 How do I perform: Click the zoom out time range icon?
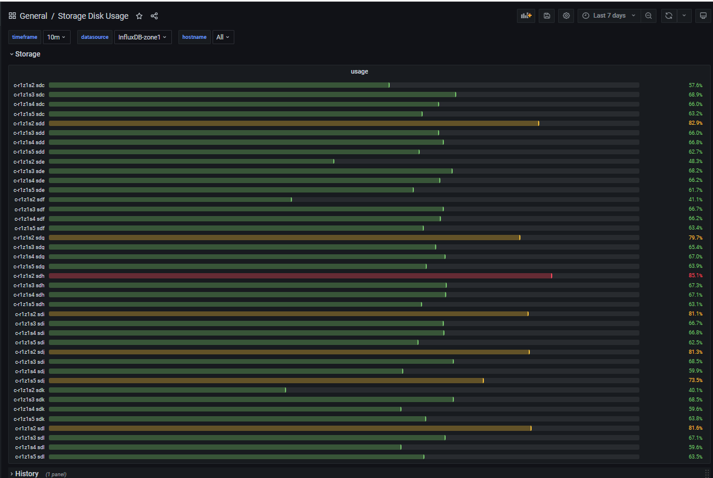[648, 16]
